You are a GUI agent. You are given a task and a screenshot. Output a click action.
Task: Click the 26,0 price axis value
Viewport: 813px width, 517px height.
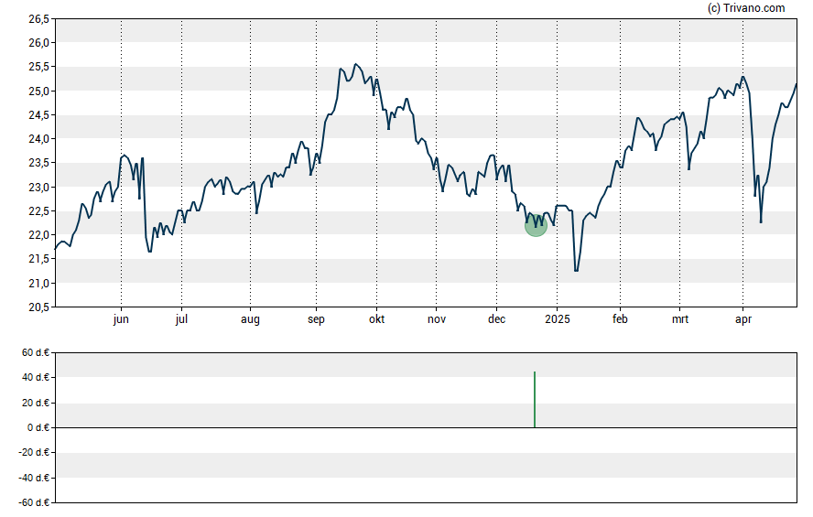[38, 43]
